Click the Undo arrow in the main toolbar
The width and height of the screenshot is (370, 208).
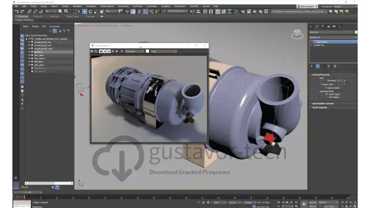(17, 11)
